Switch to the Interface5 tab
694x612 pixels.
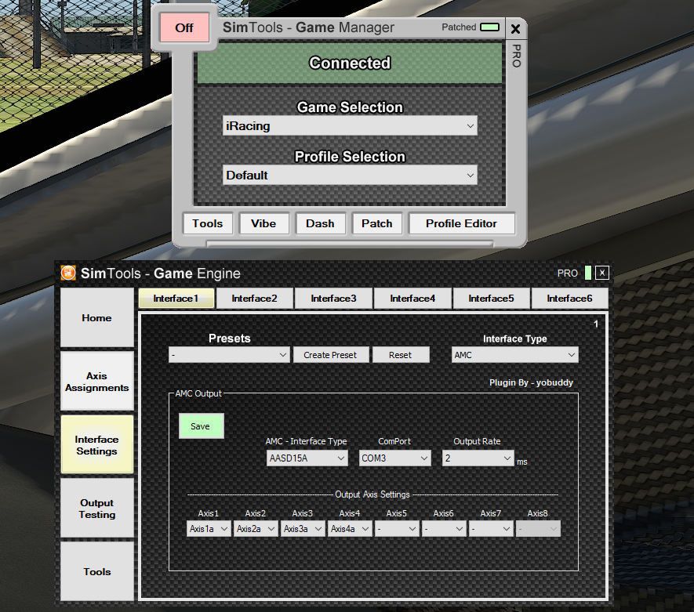[x=491, y=299]
